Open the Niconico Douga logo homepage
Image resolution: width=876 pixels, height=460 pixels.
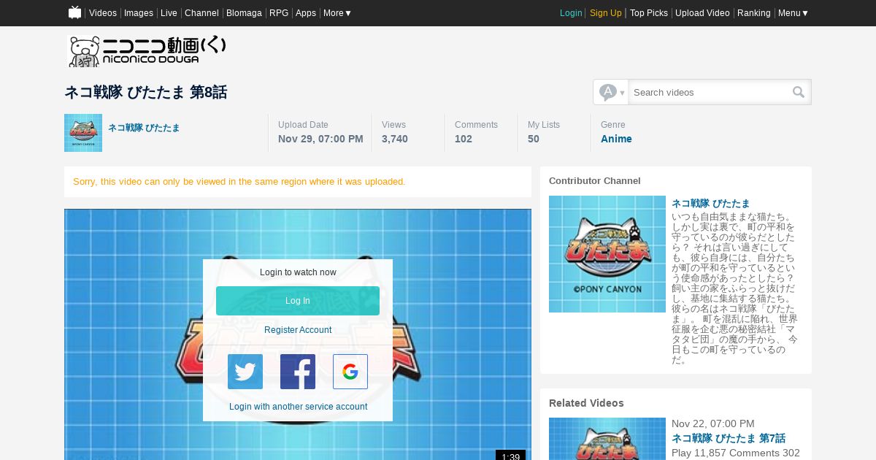click(147, 51)
